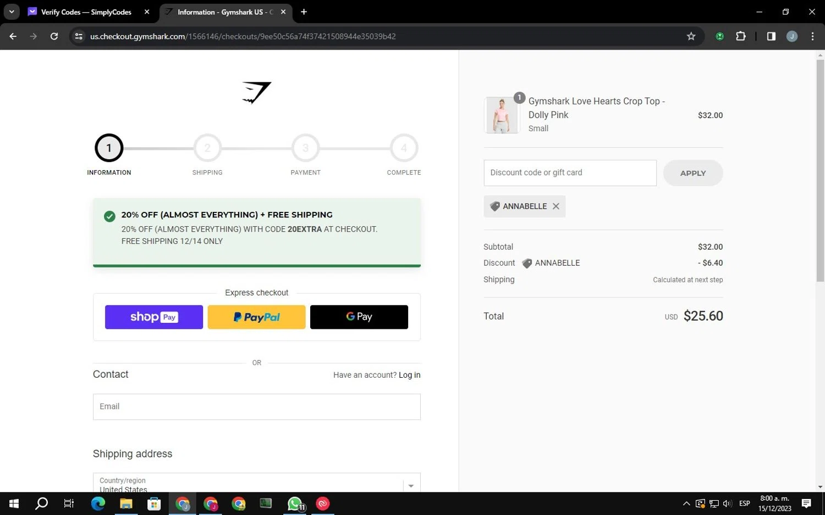Open the Windows Start menu
The width and height of the screenshot is (825, 515).
(14, 503)
